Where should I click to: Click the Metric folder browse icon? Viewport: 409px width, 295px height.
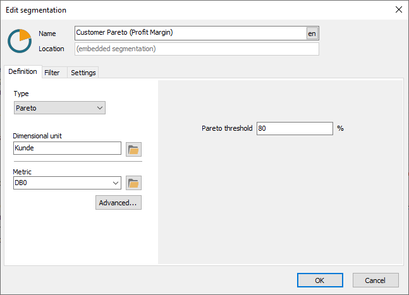pyautogui.click(x=133, y=183)
